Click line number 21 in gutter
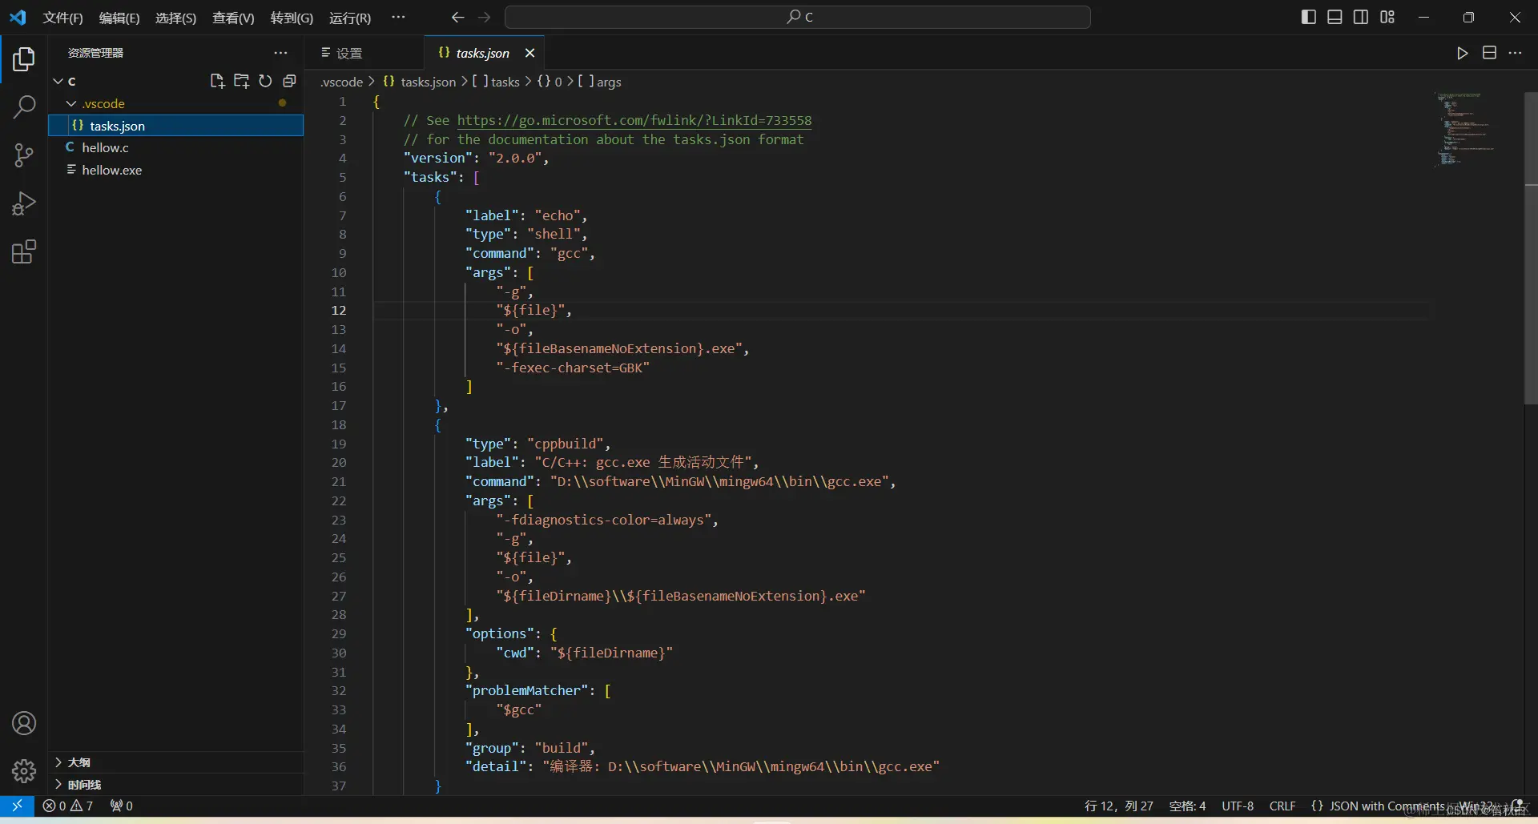The height and width of the screenshot is (824, 1538). tap(339, 481)
